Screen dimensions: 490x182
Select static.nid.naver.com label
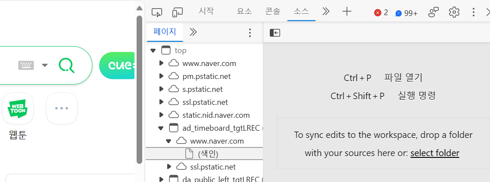click(216, 115)
